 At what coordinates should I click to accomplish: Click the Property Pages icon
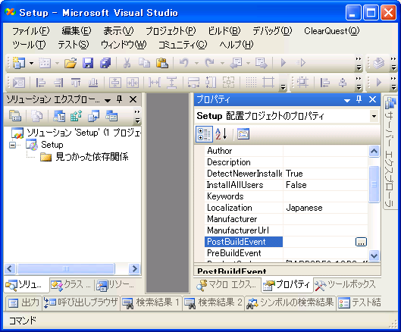243,133
